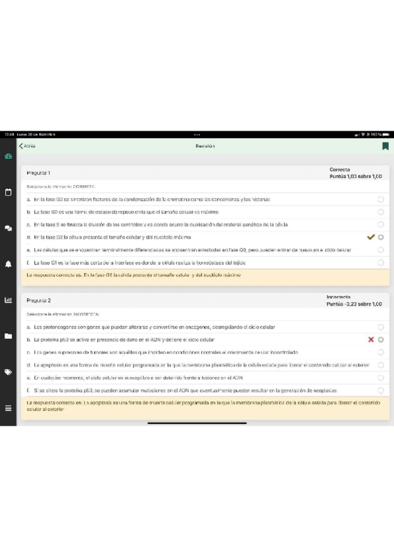Open the grades bar chart icon
The width and height of the screenshot is (394, 557).
8,300
